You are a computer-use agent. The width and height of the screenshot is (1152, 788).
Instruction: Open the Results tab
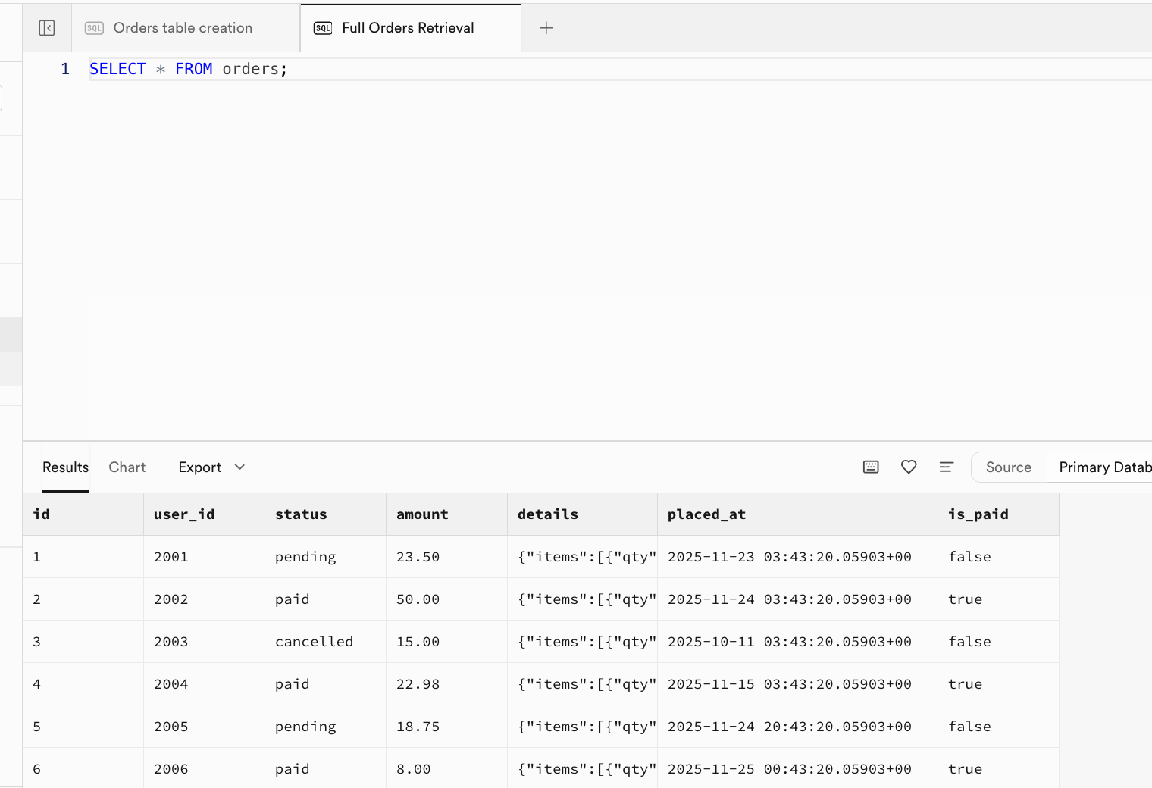[65, 467]
